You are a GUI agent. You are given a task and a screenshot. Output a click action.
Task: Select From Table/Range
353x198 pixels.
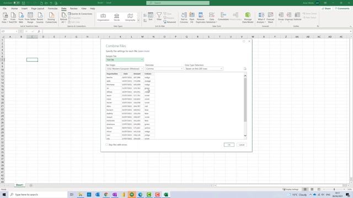point(30,18)
